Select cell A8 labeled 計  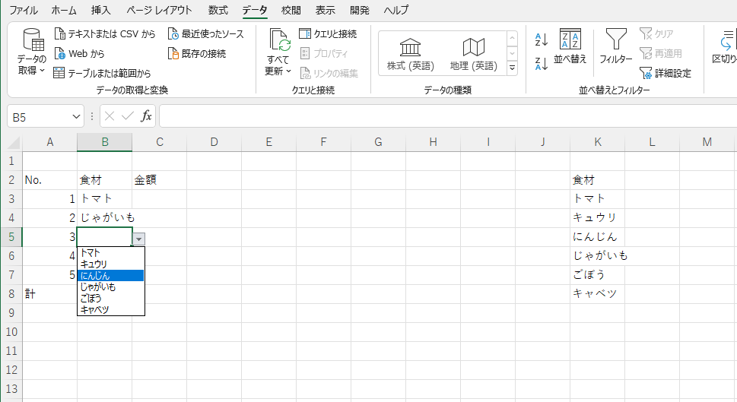point(50,294)
